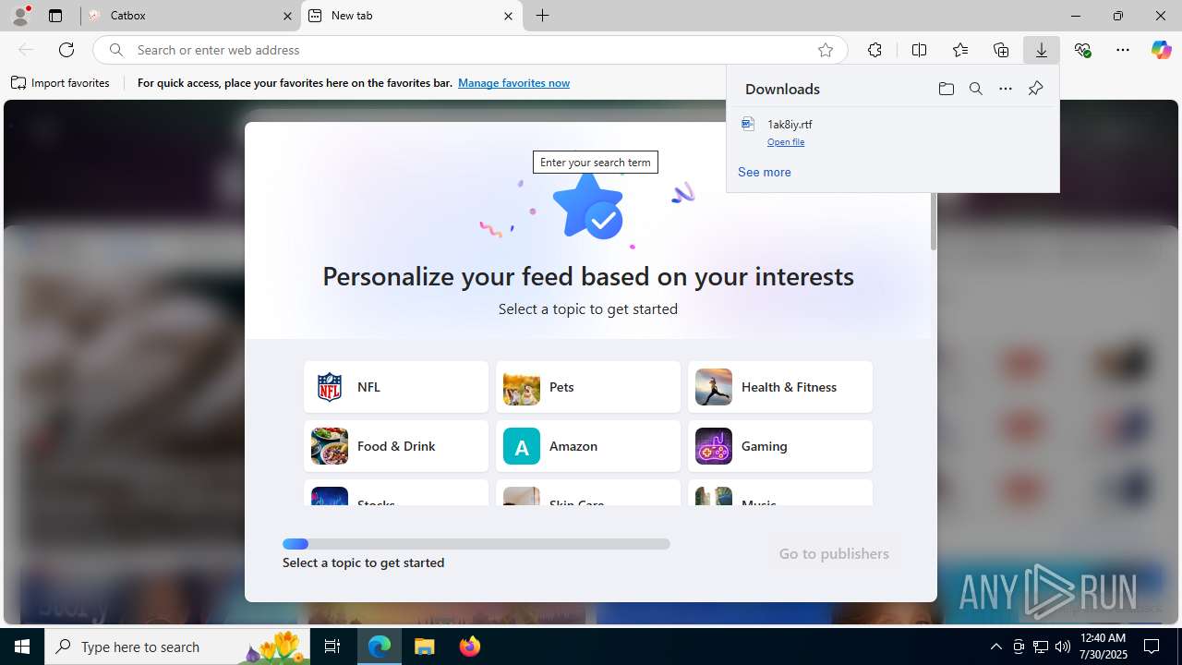Open the clock showing 12:40 AM

click(1103, 647)
